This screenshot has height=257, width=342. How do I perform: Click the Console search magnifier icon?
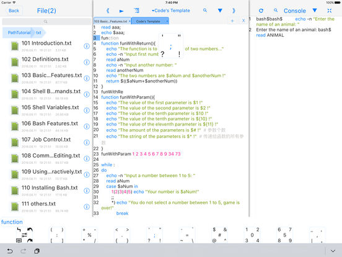pyautogui.click(x=276, y=11)
